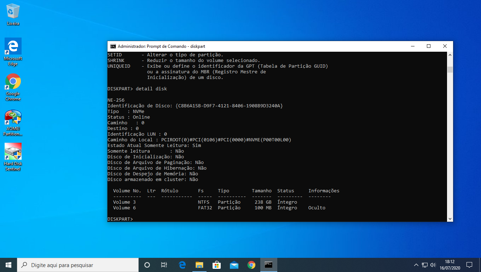Screen dimensions: 481x272
Task: Click the 'SHRINK' command help line
Action: [x=184, y=61]
